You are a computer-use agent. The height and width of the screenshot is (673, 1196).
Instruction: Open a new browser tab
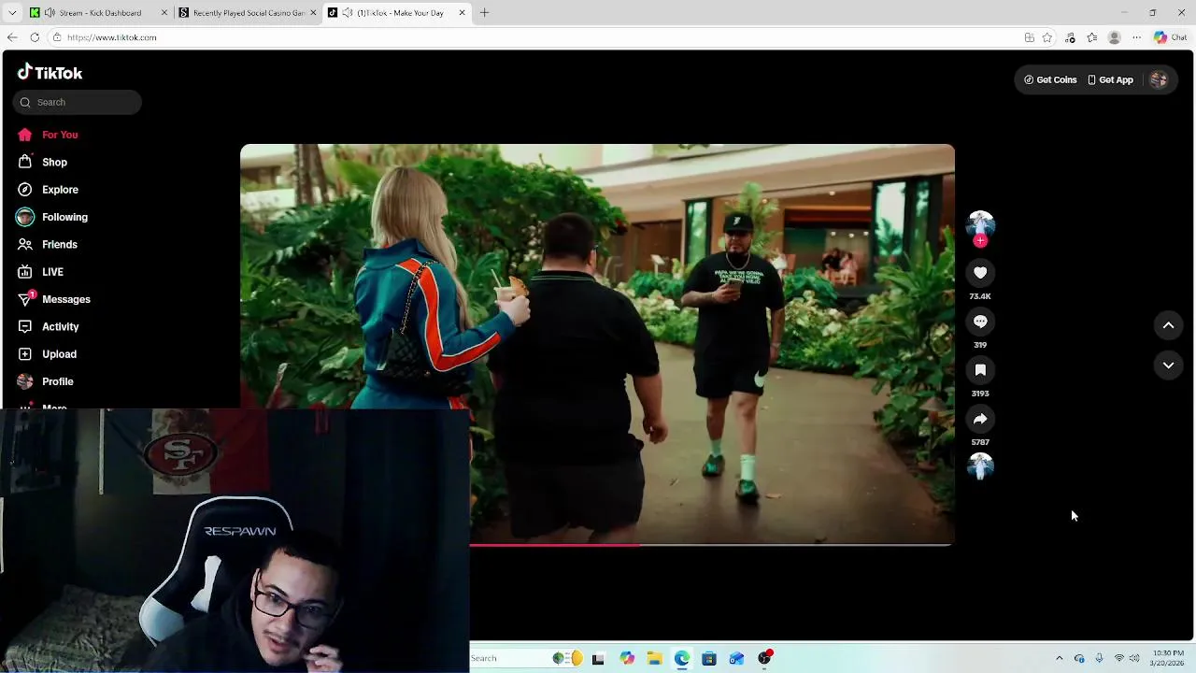[x=484, y=13]
